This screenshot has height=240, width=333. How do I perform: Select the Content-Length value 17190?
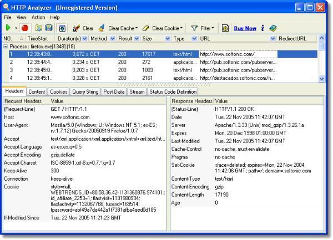tap(221, 195)
